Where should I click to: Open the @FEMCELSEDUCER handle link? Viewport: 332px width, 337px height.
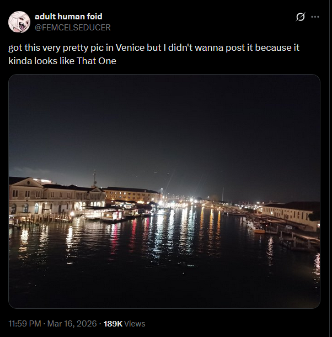73,27
